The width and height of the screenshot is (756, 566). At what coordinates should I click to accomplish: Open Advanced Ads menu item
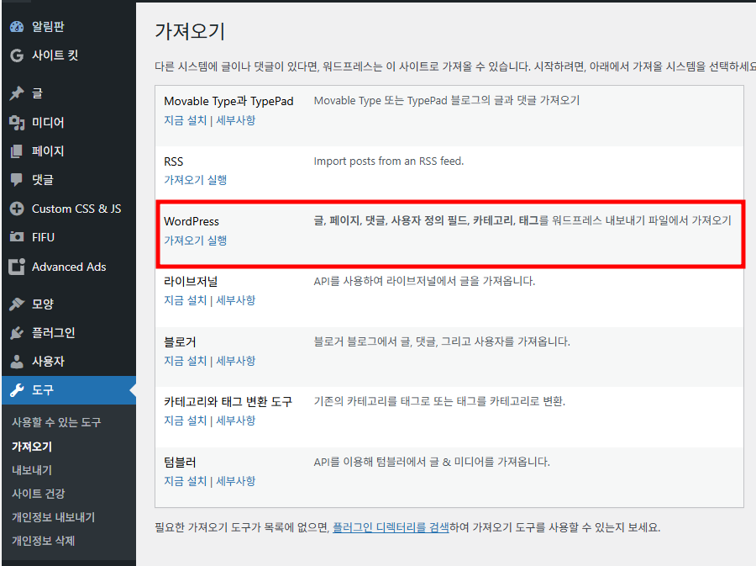coord(69,267)
